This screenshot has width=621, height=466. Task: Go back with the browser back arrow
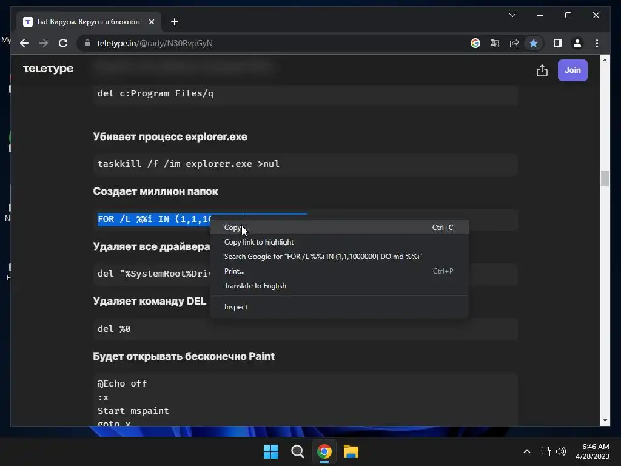tap(24, 43)
